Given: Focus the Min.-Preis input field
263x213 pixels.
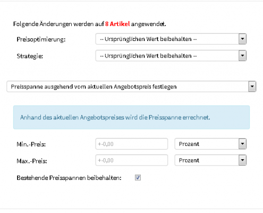Looking at the screenshot, I should [132, 144].
